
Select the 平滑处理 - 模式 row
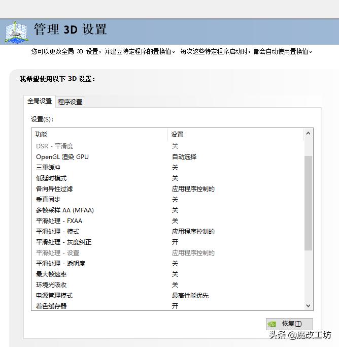[x=168, y=232]
